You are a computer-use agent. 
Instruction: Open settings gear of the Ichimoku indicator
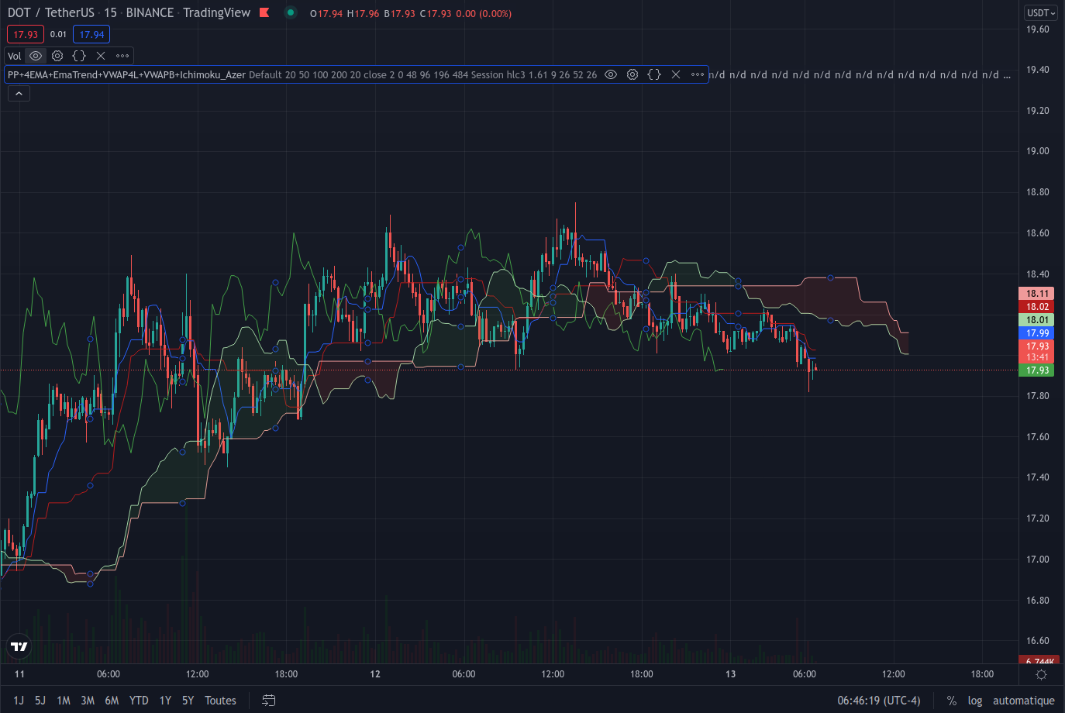click(632, 74)
